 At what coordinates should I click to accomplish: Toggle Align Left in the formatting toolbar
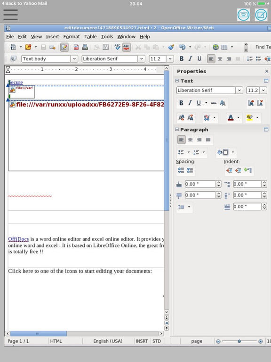211,59
